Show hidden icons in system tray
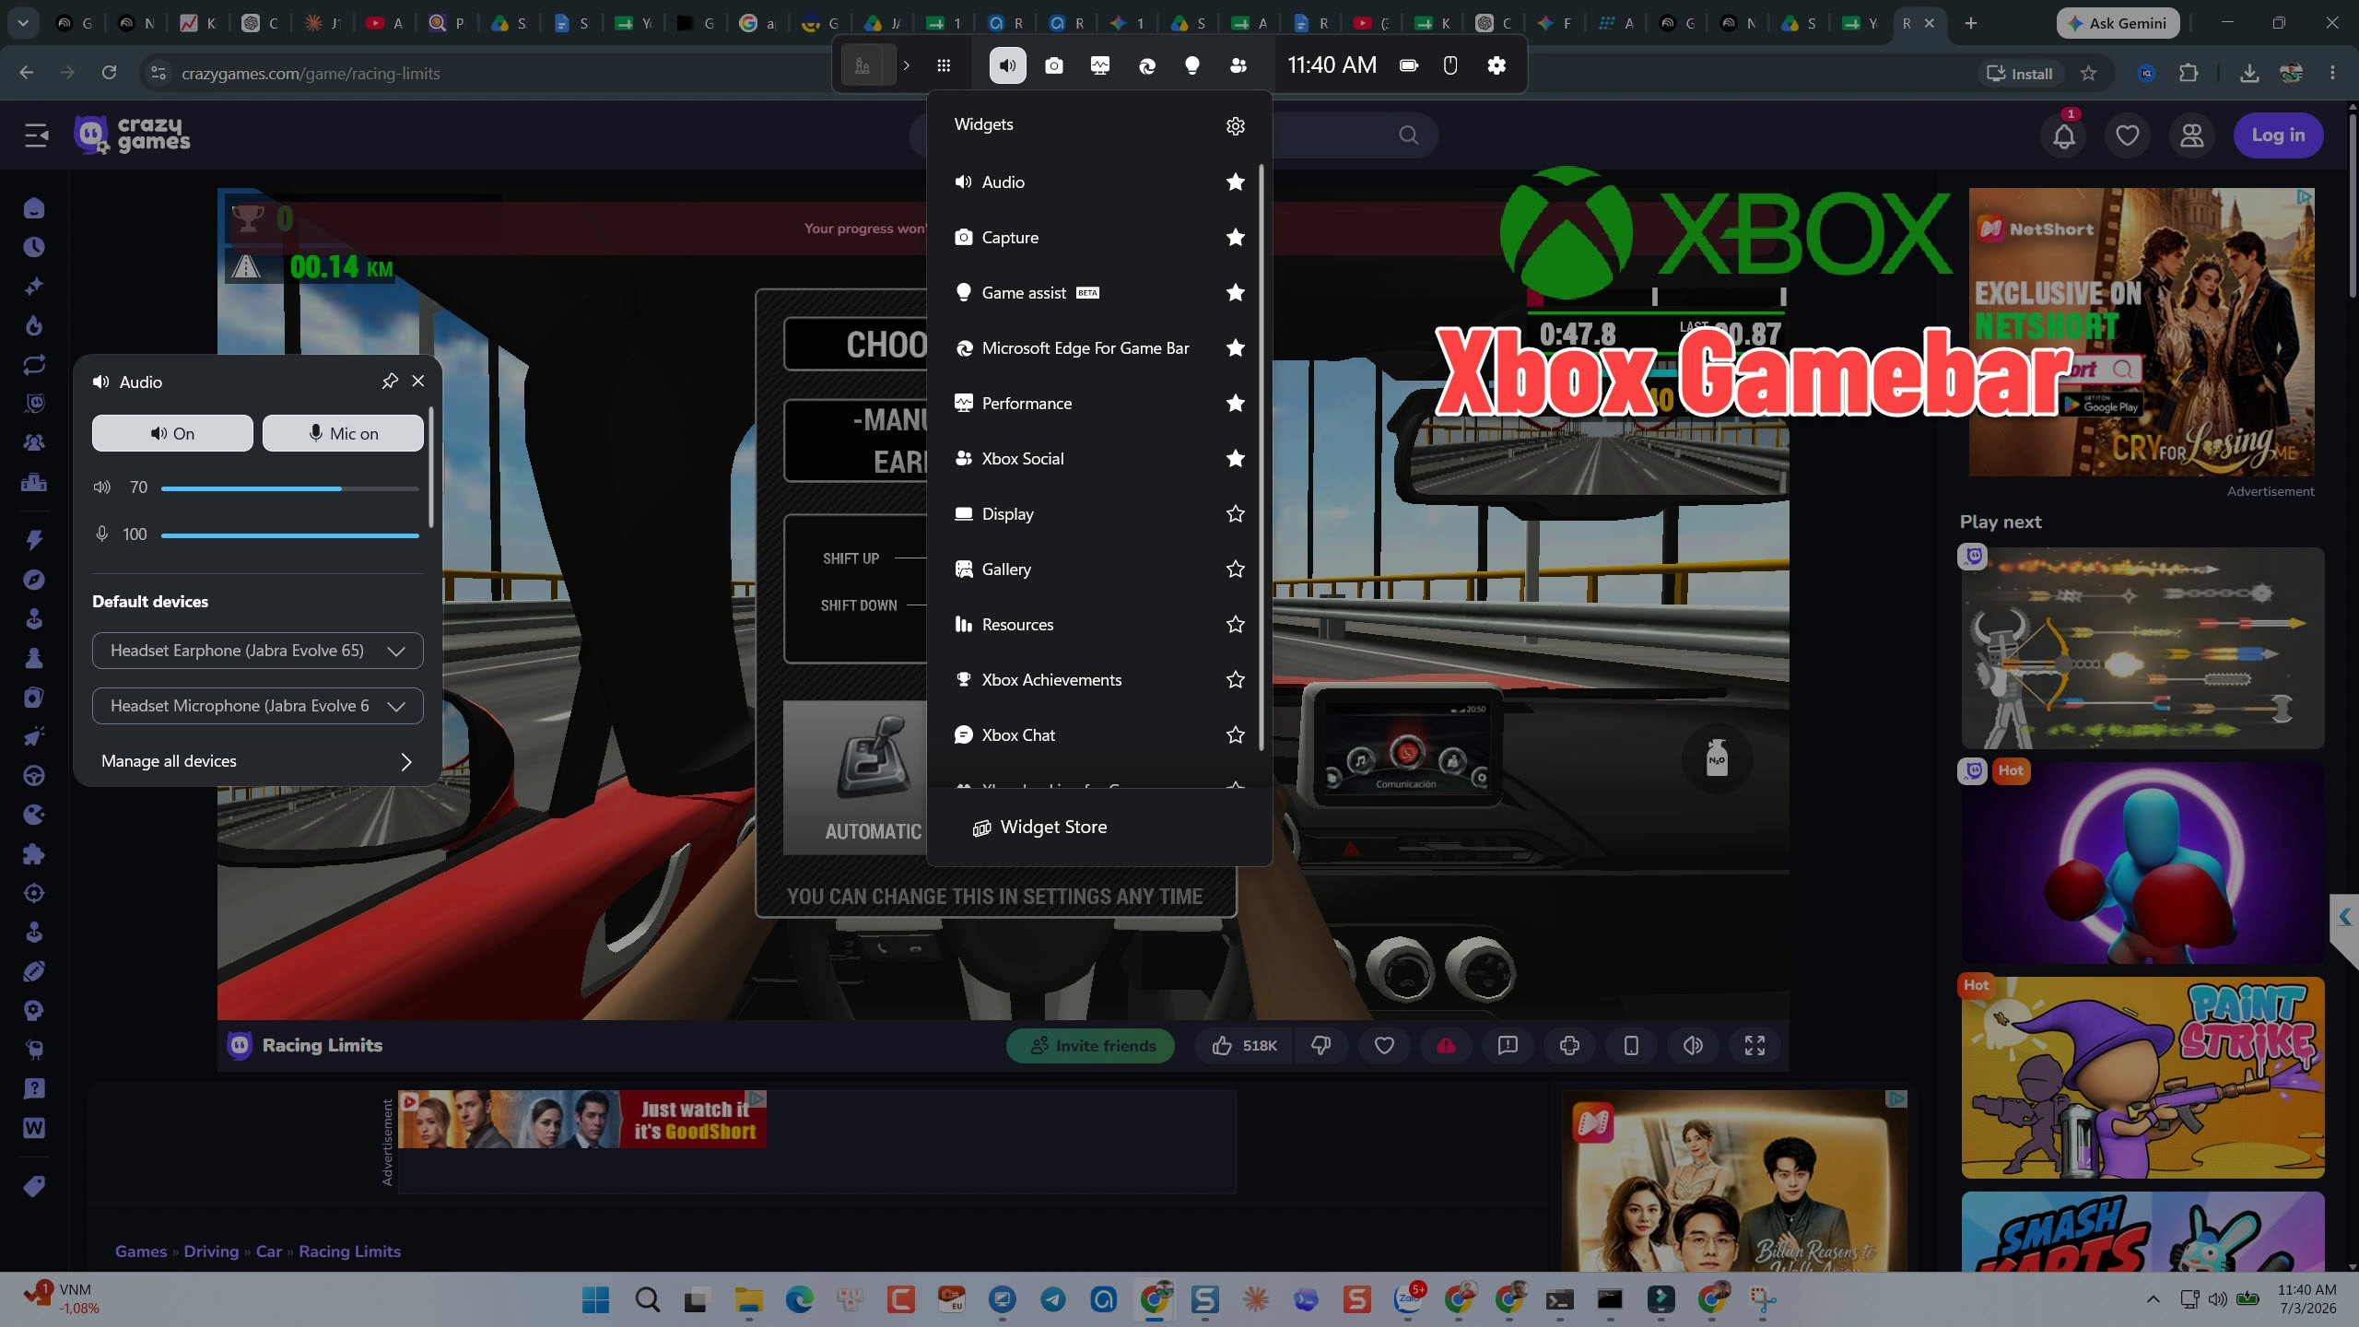Viewport: 2359px width, 1327px height. pyautogui.click(x=2153, y=1299)
